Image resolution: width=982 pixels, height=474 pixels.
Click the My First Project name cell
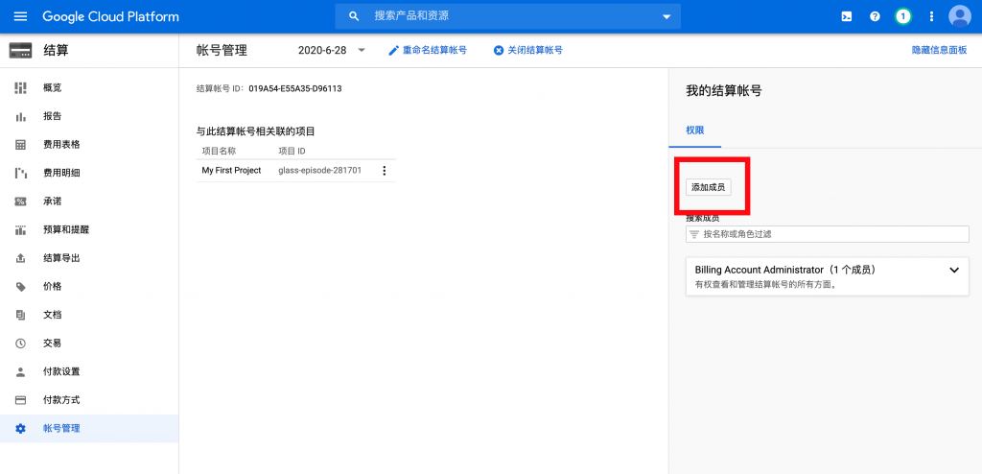pyautogui.click(x=231, y=171)
